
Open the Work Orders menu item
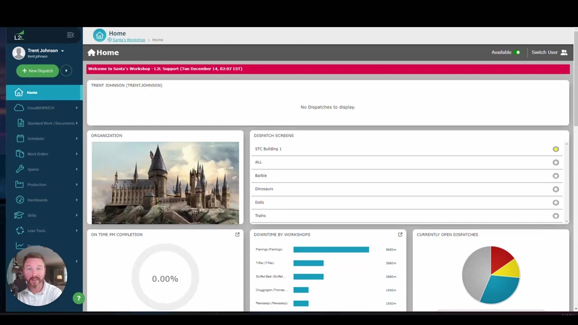tap(44, 154)
